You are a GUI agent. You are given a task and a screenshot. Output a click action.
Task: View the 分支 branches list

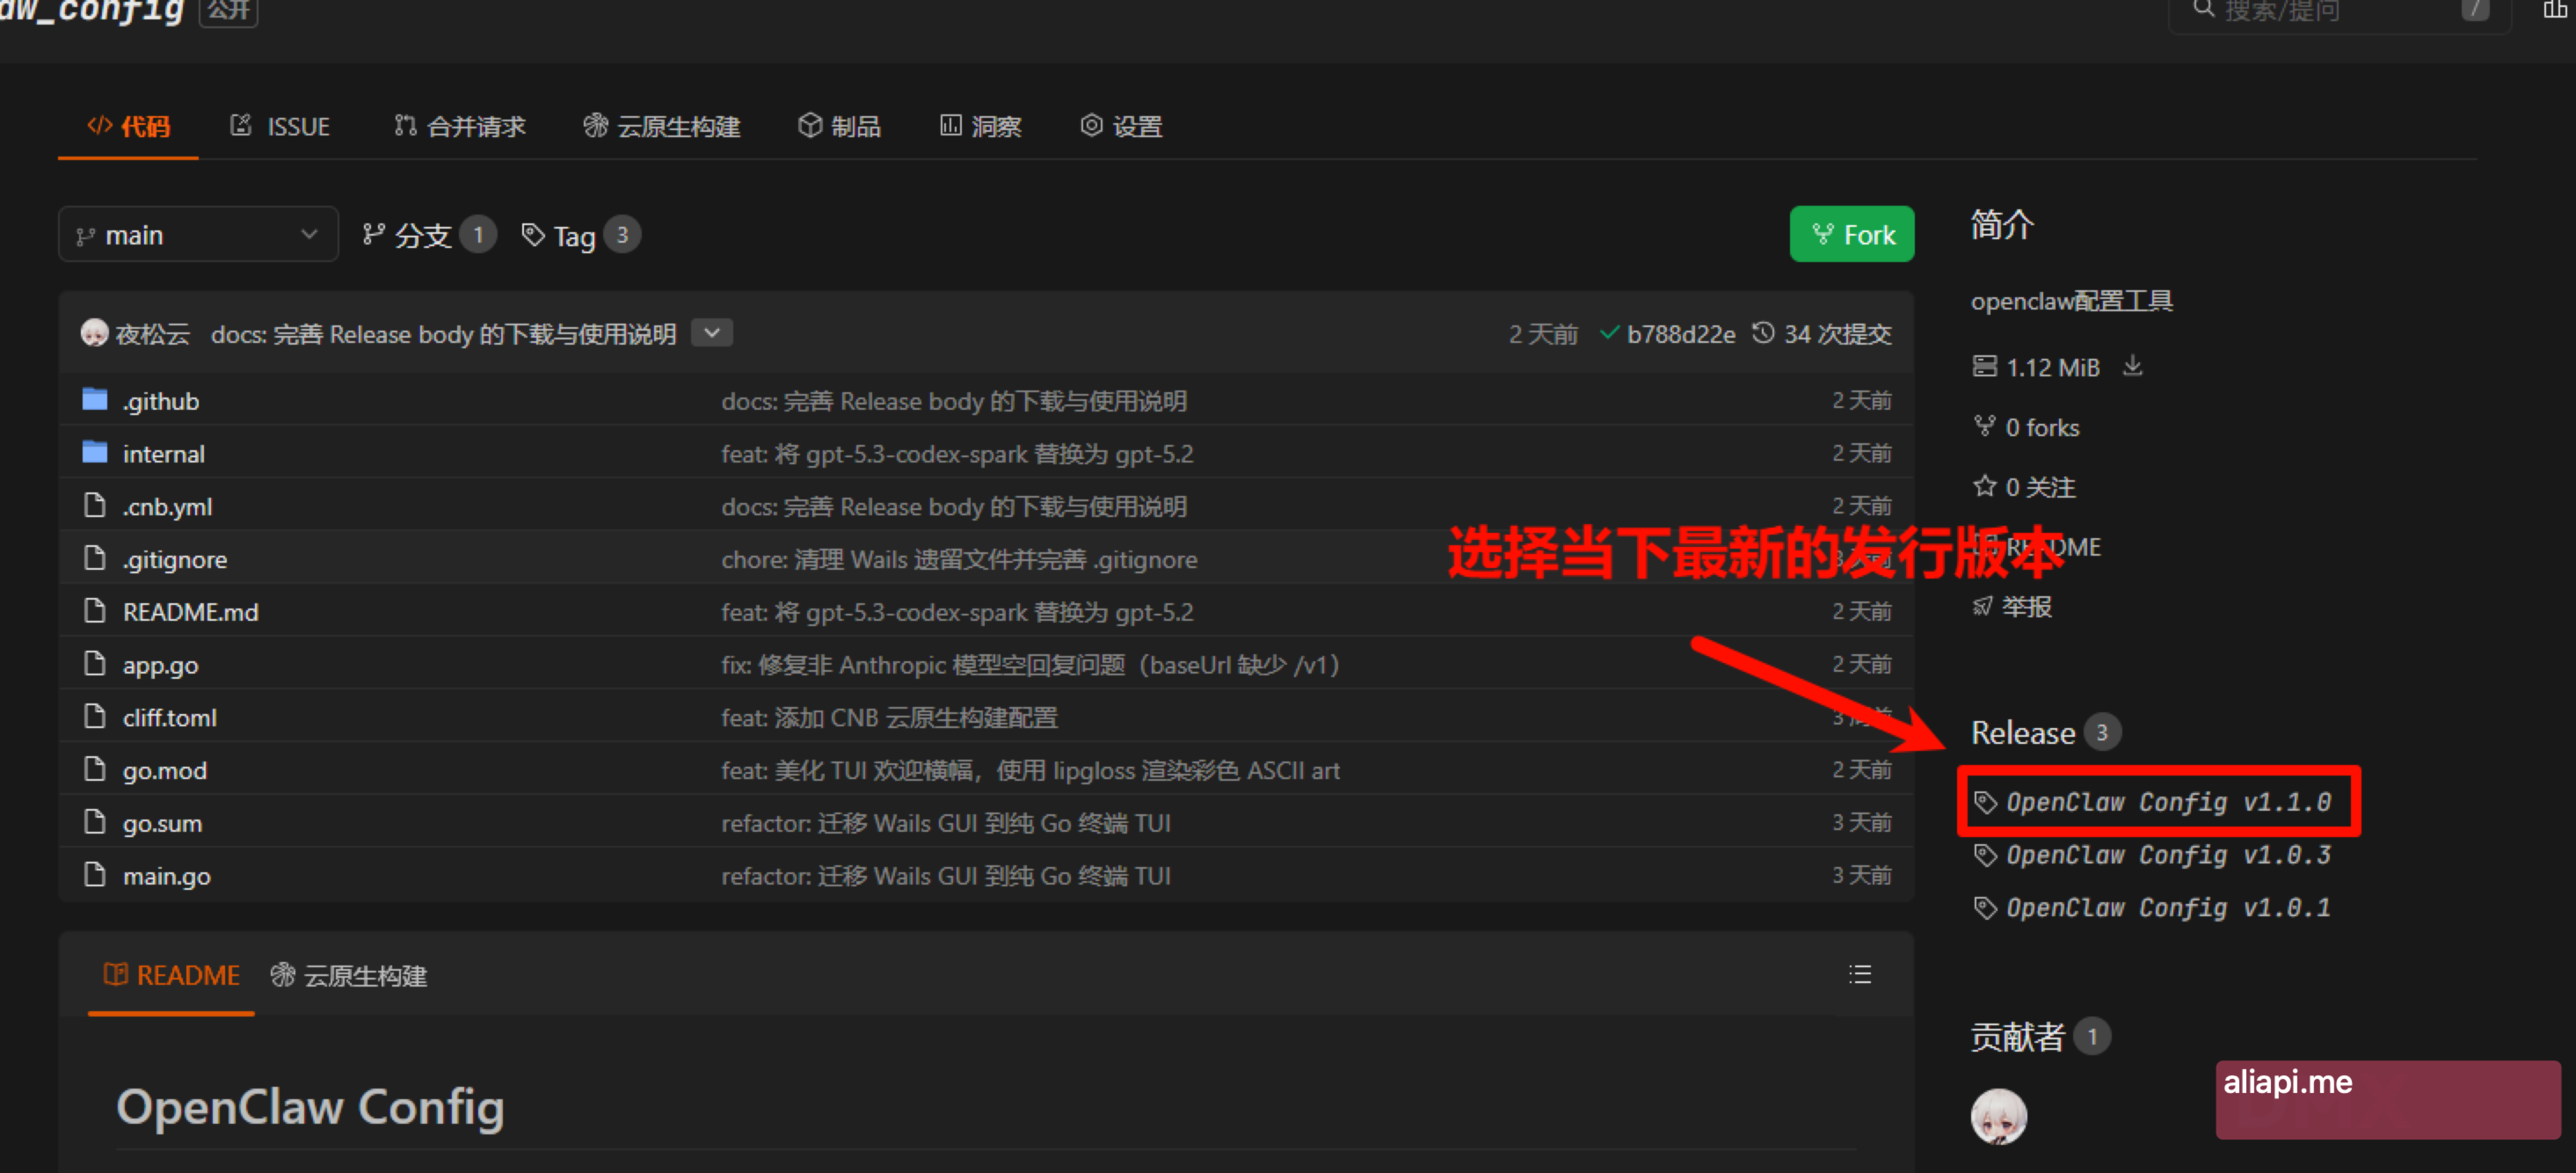[428, 235]
